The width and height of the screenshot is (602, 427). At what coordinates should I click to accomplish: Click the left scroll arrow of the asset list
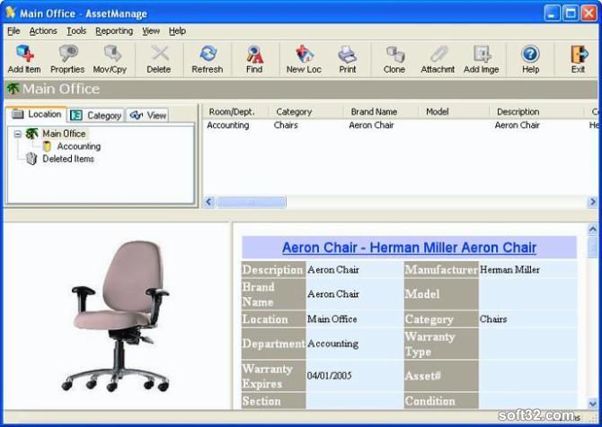point(209,202)
